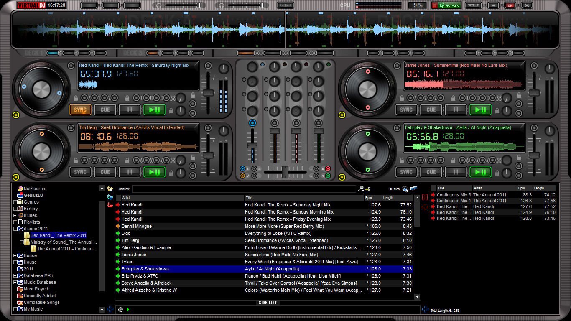Screen dimensions: 571x321
Task: Click play/pause on the Hed Kandi deck
Action: click(x=154, y=110)
